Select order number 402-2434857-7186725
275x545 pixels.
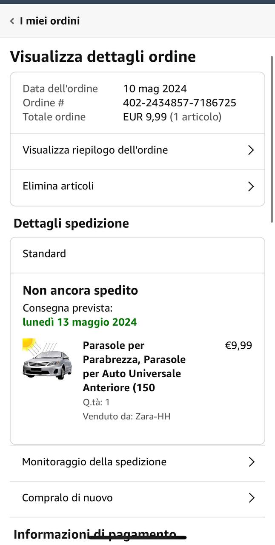(179, 103)
